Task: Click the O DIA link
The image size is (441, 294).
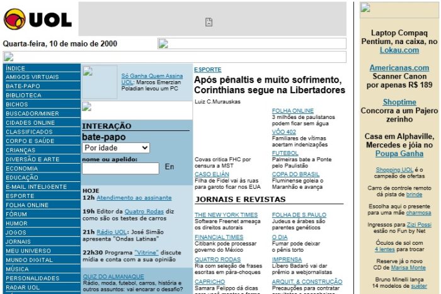Action: [x=280, y=237]
